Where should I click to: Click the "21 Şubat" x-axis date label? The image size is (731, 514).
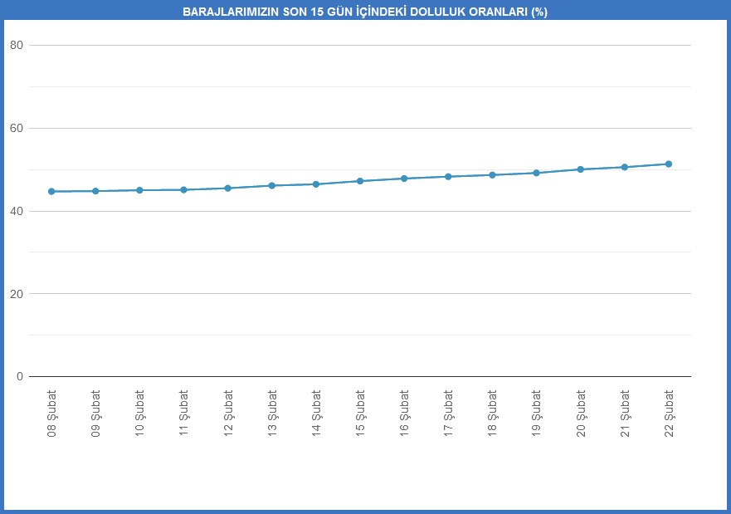click(625, 413)
